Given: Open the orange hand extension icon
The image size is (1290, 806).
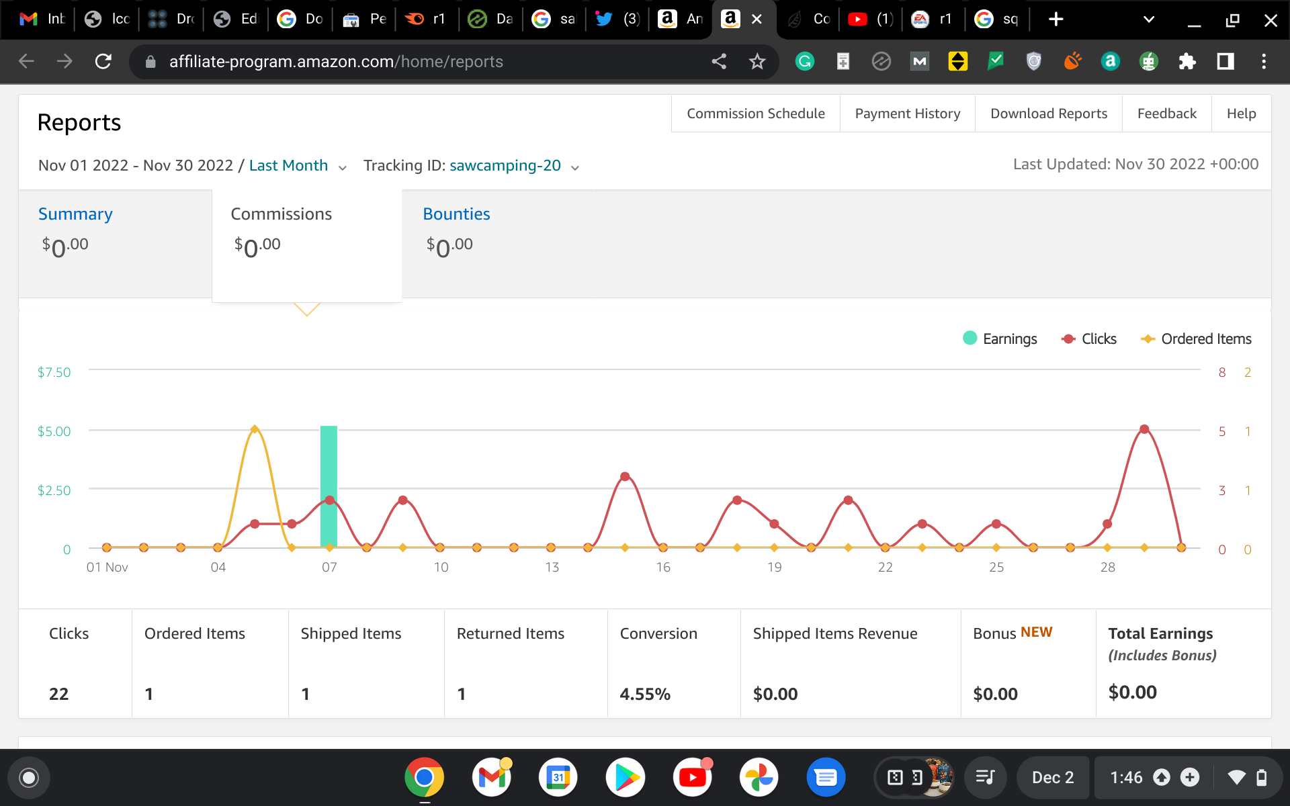Looking at the screenshot, I should point(1072,62).
